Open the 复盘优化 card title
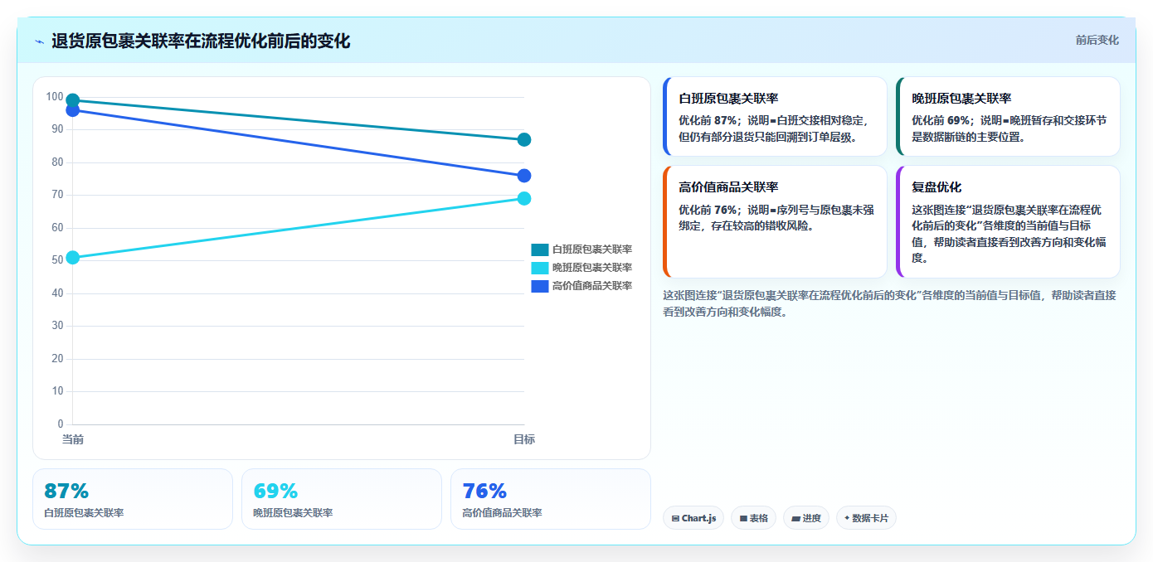 click(937, 187)
